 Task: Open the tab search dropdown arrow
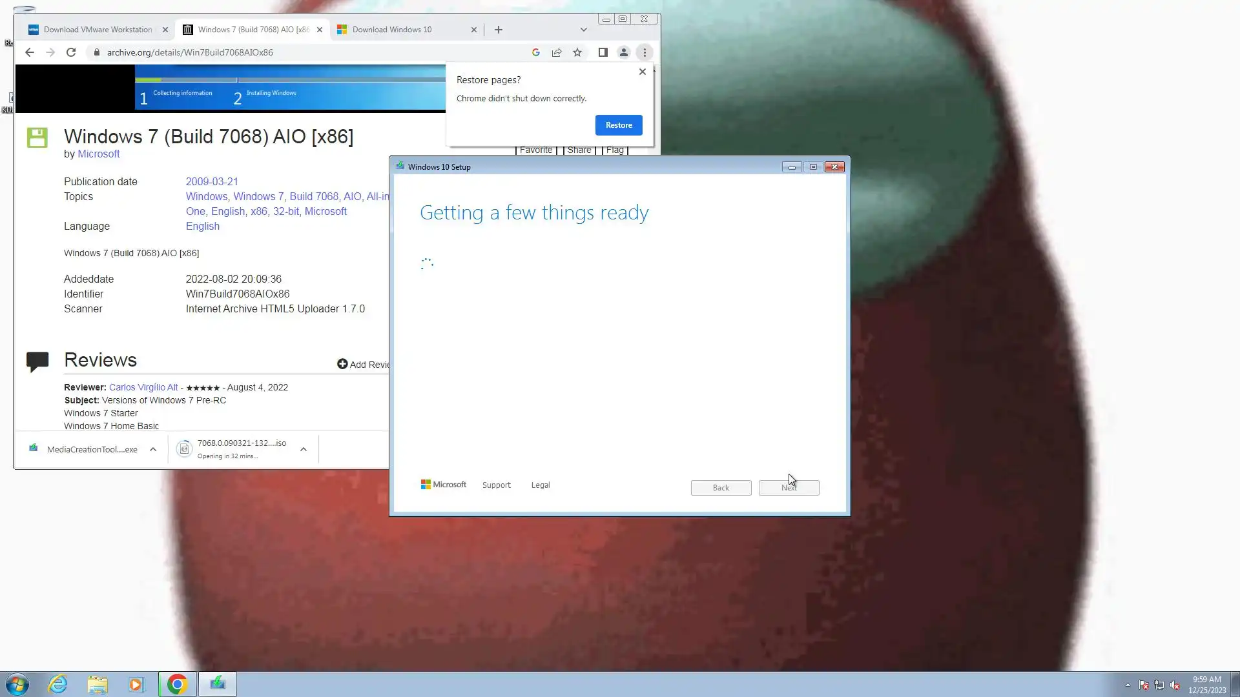pos(583,30)
